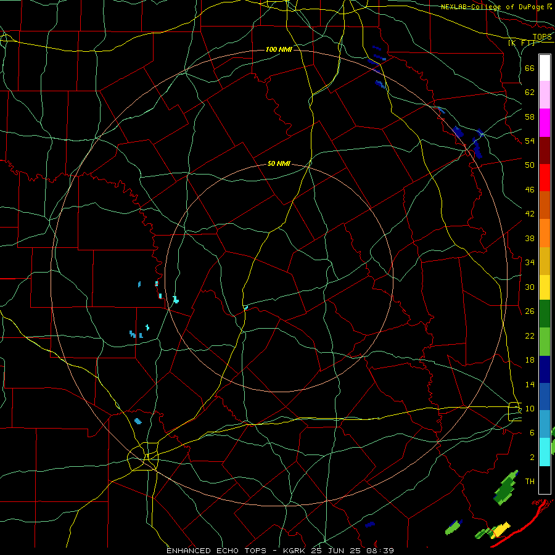
Task: Click the '34' legend value
Action: (530, 263)
